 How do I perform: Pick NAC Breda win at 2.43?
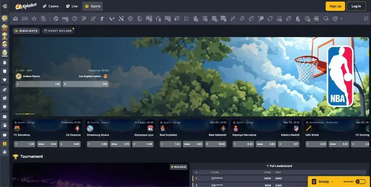coord(316,144)
